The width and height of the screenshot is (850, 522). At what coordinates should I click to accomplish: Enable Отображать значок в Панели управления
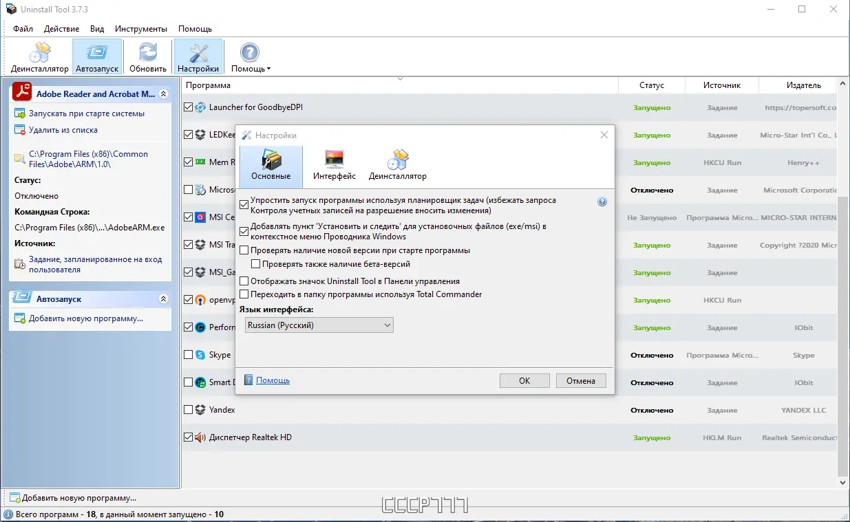[x=244, y=281]
